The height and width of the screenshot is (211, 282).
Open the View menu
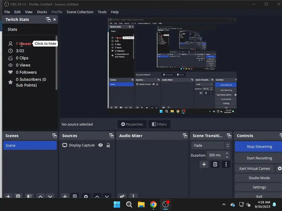pyautogui.click(x=29, y=12)
